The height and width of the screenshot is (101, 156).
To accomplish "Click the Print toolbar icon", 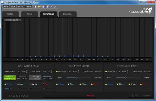I will click(x=48, y=7).
